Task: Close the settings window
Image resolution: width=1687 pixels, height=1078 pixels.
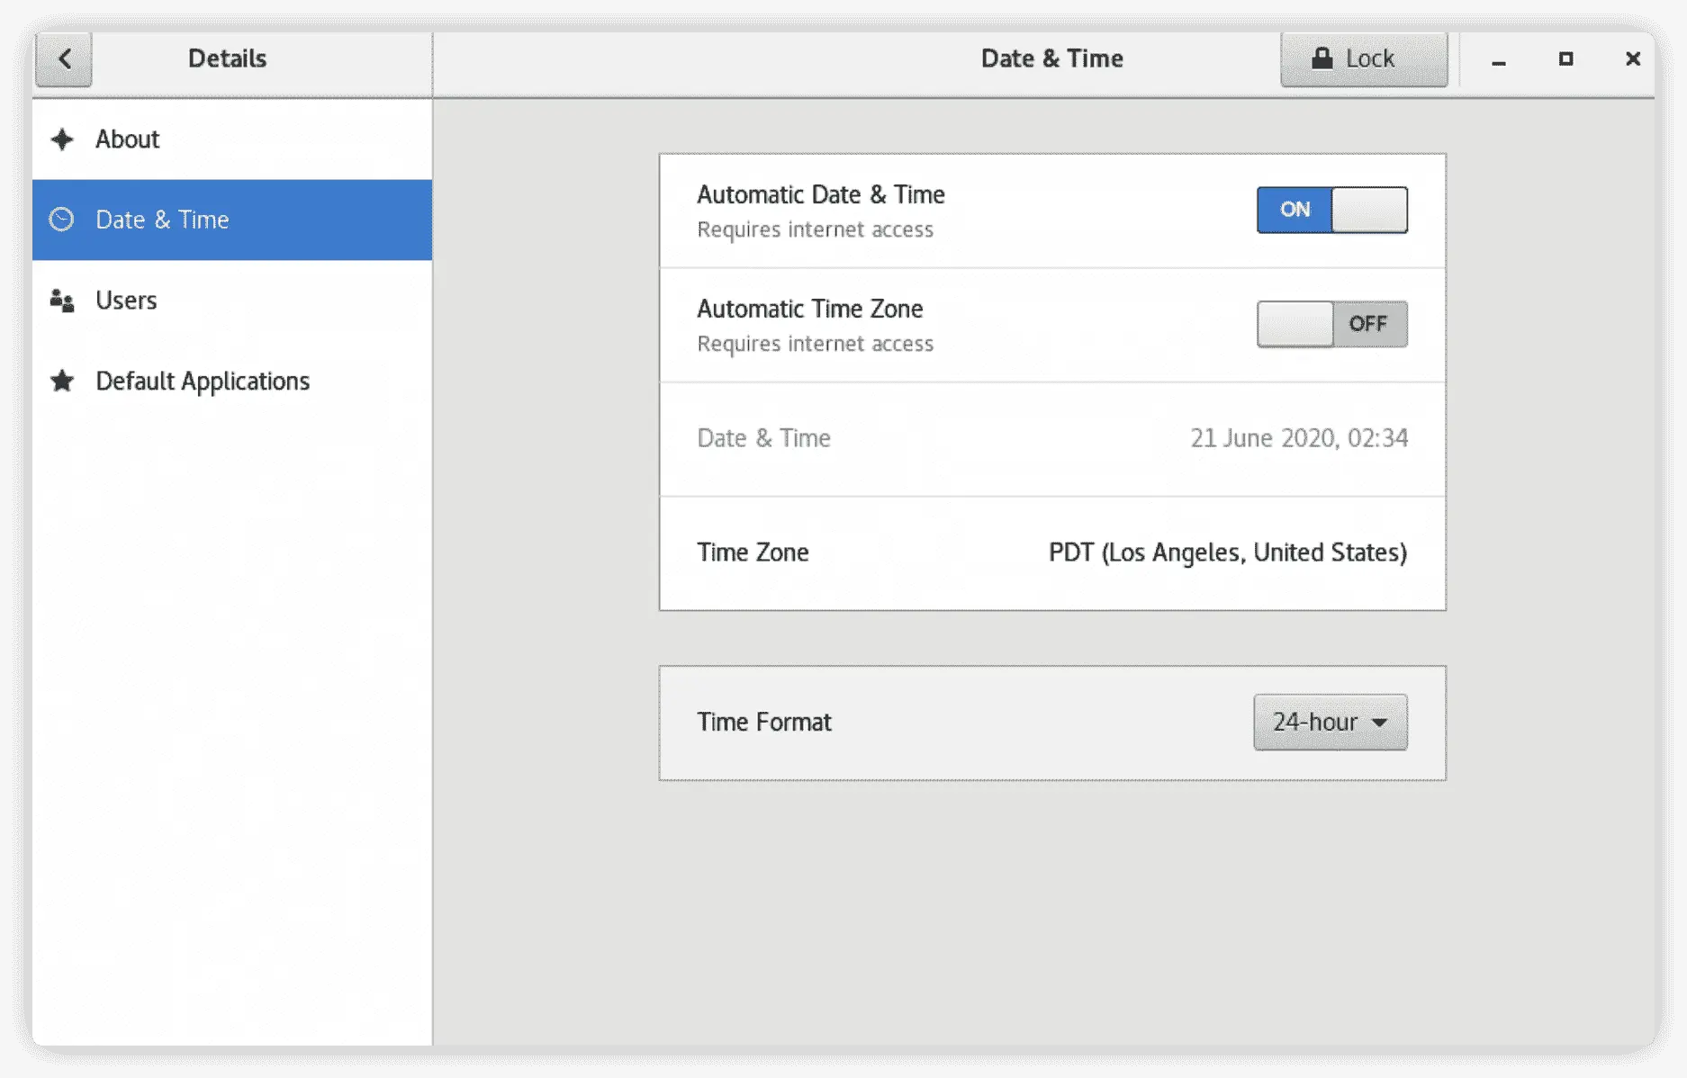Action: pos(1632,59)
